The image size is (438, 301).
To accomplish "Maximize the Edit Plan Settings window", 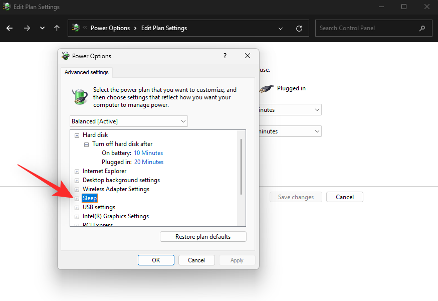I will tap(404, 7).
